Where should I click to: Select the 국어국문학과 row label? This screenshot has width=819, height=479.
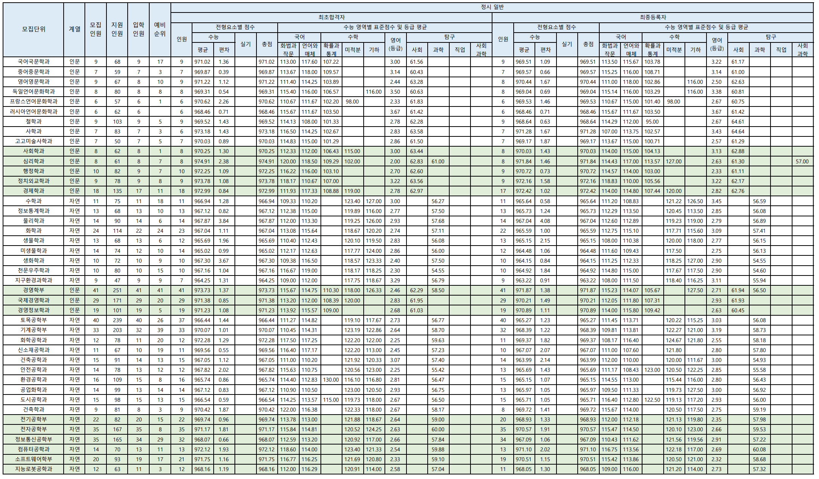click(33, 62)
